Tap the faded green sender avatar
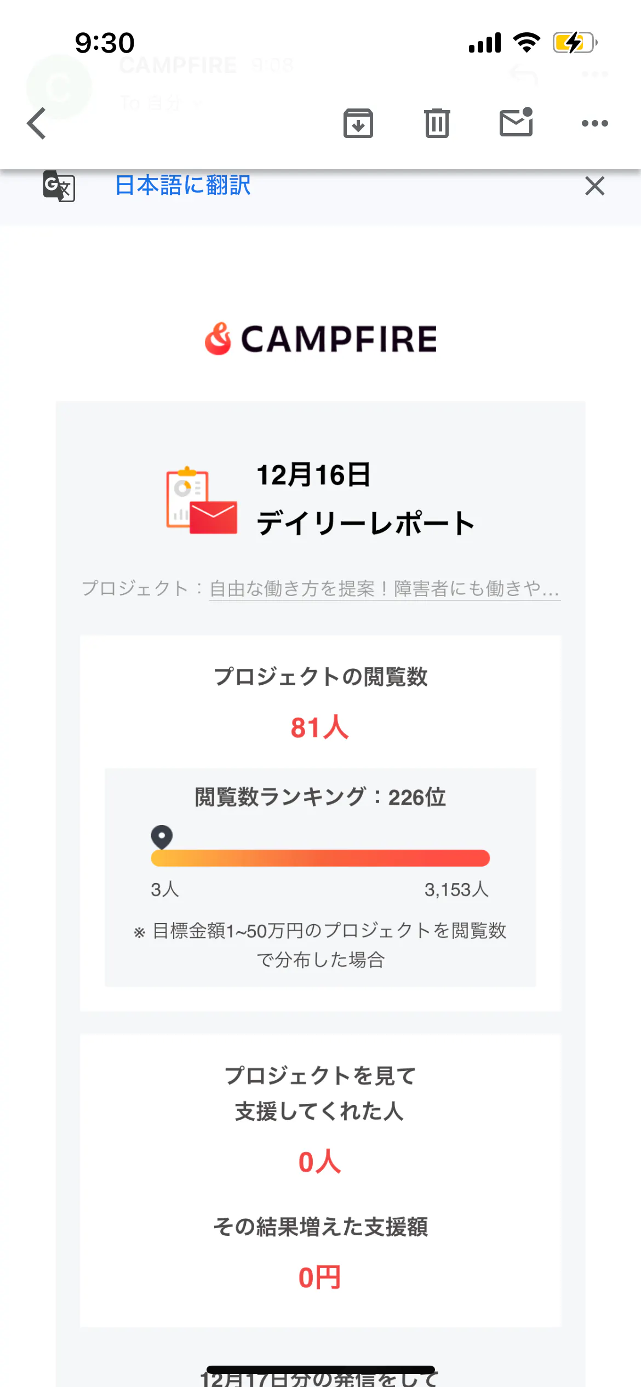 (x=59, y=87)
